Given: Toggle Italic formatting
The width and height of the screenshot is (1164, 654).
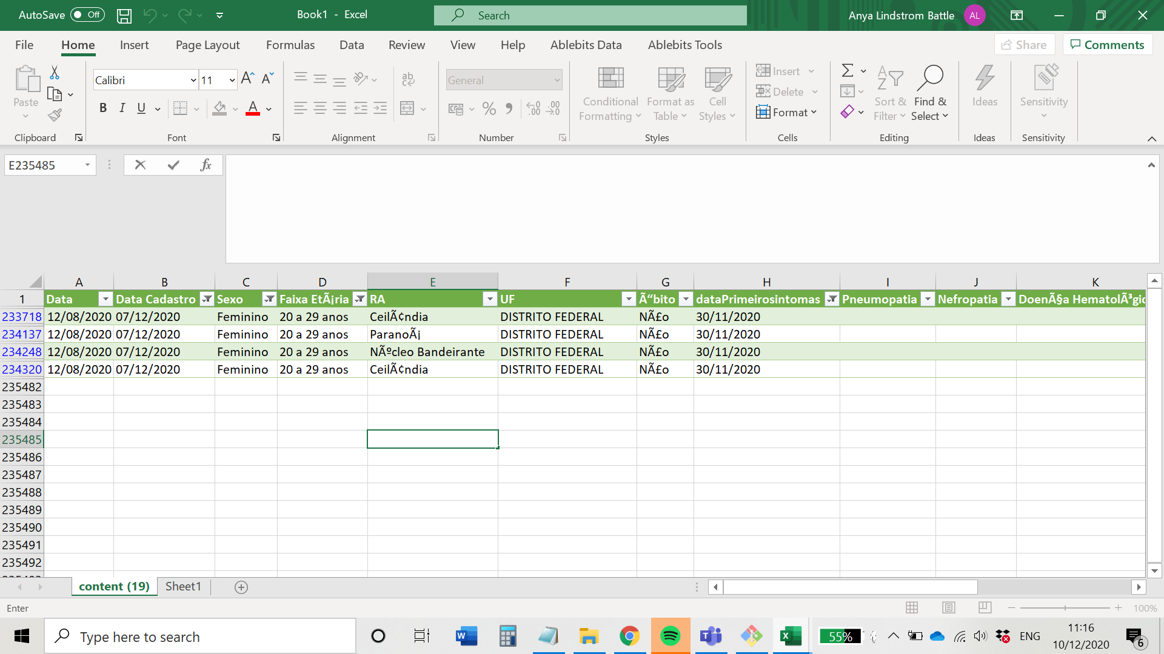Looking at the screenshot, I should click(122, 108).
